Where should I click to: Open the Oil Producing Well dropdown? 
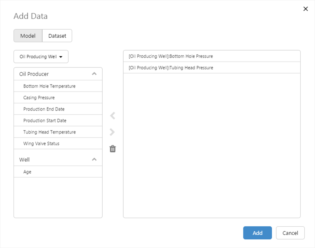41,57
